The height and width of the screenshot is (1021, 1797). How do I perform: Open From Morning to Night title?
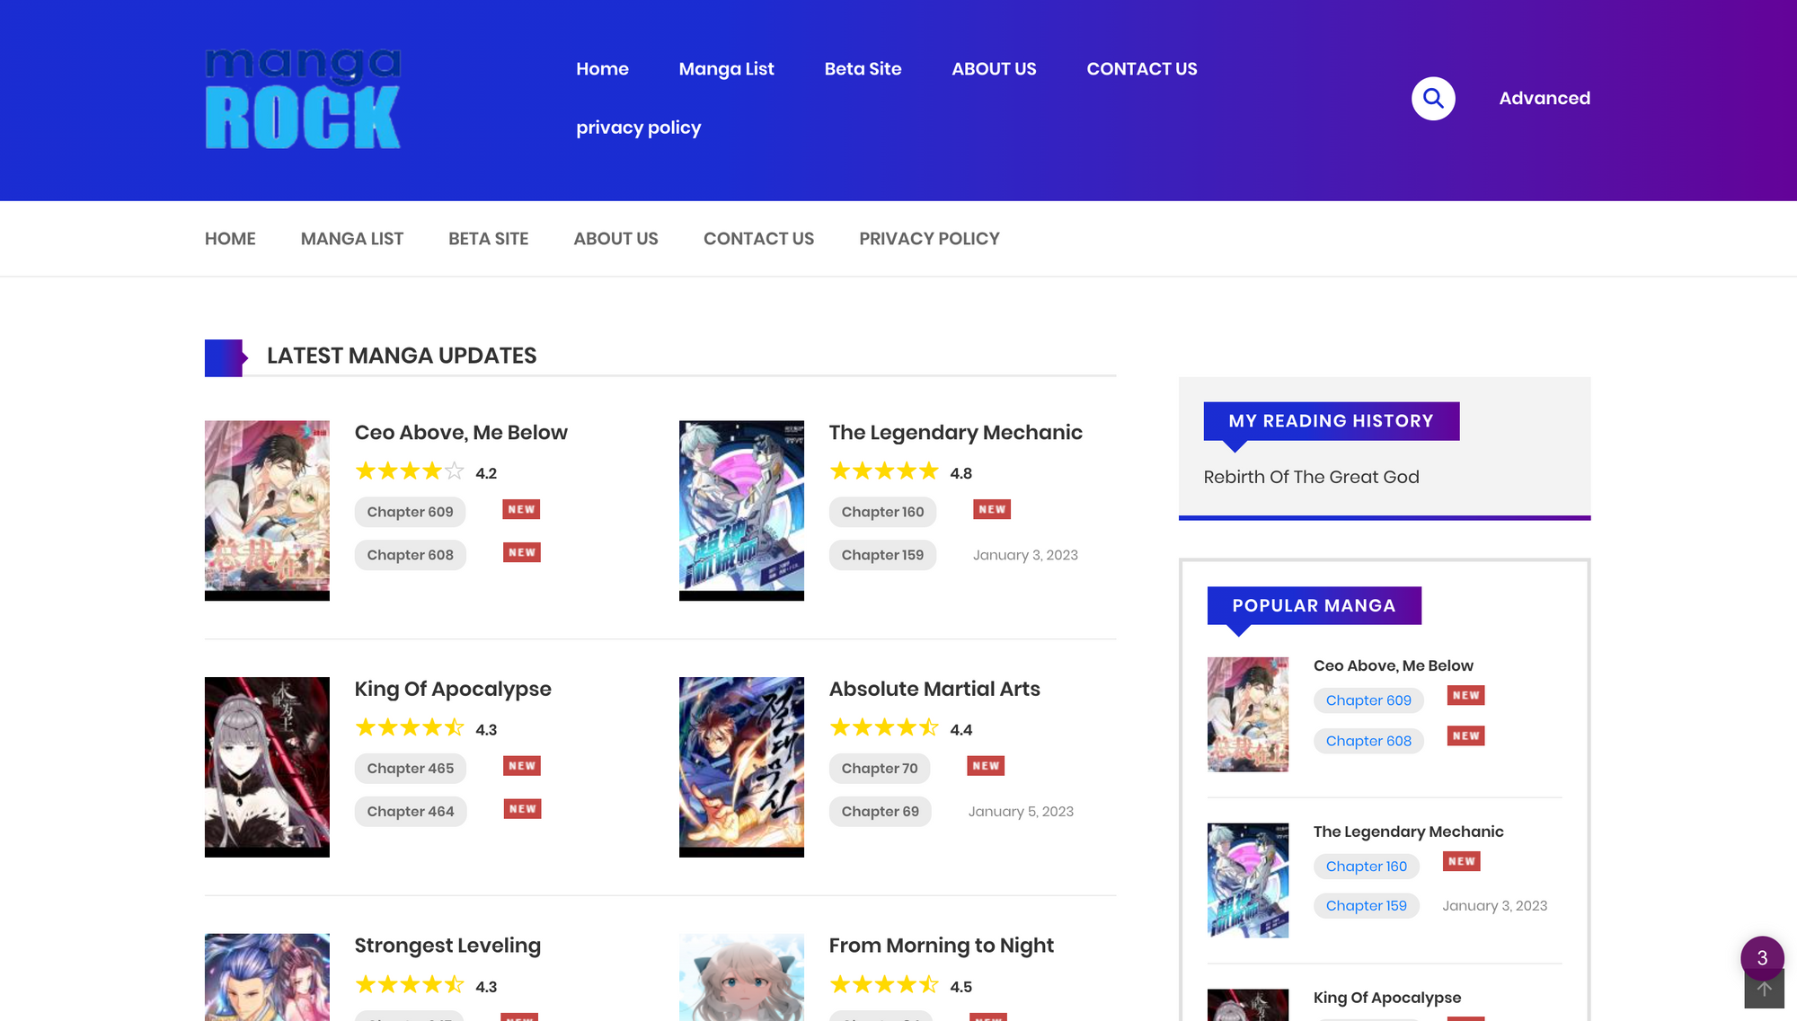click(x=941, y=946)
